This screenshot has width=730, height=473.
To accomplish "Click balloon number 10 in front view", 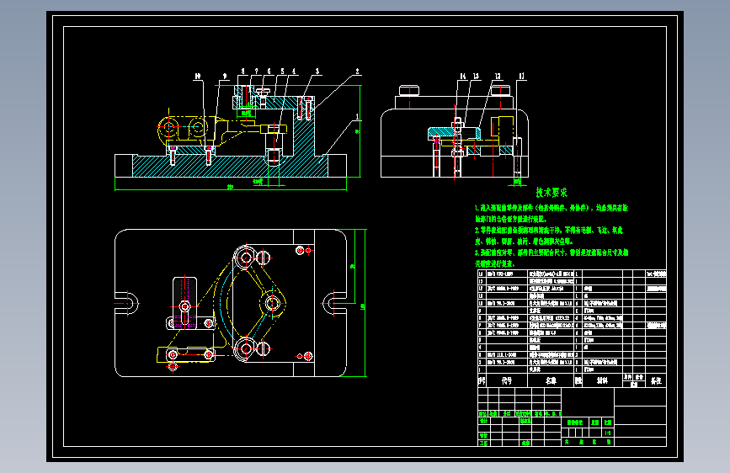I will [198, 77].
